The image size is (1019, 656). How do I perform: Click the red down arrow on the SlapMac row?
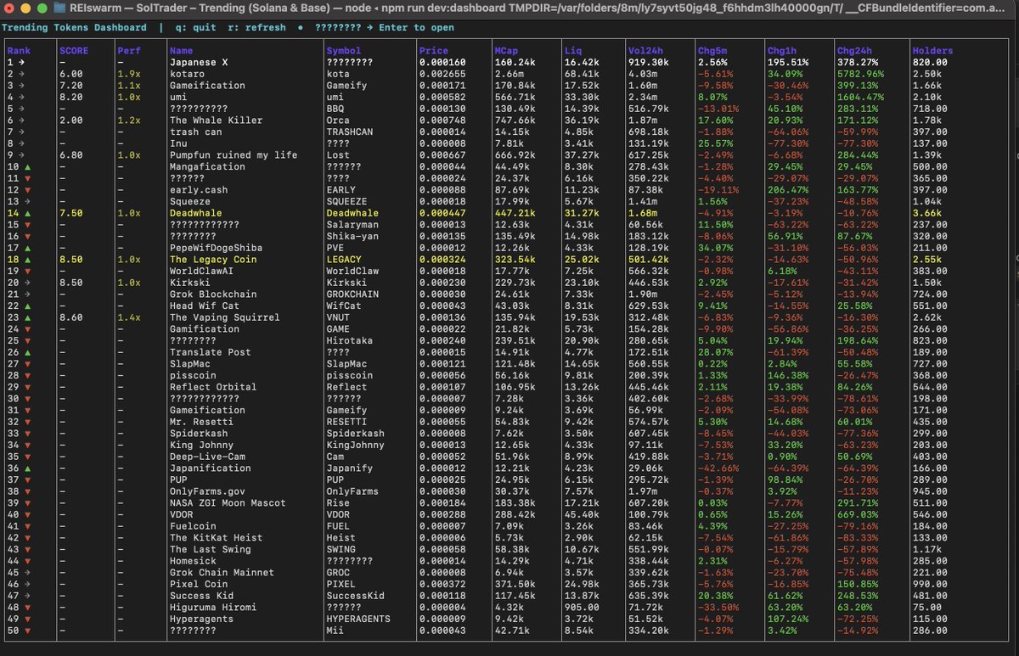tap(28, 364)
